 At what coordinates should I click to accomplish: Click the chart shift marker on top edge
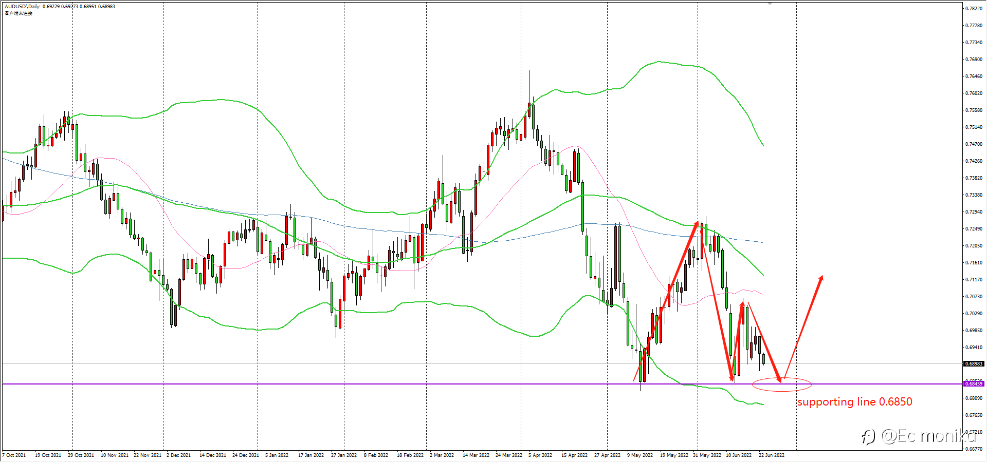(x=770, y=4)
